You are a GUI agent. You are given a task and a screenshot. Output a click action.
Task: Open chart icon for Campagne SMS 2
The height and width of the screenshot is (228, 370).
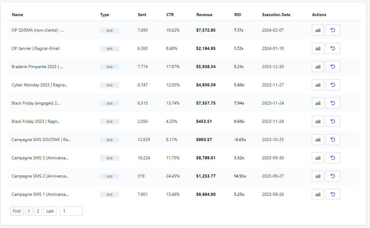[318, 176]
